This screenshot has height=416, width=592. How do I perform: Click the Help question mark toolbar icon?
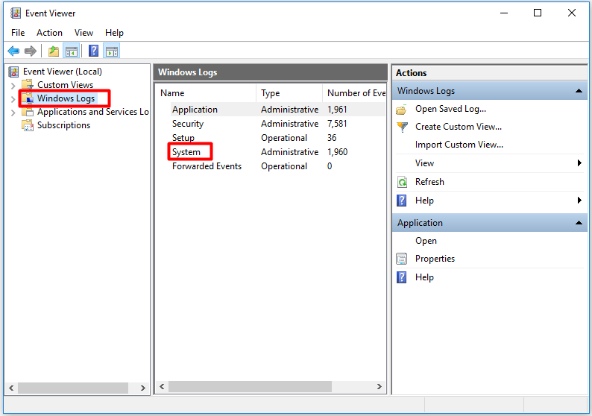click(94, 51)
